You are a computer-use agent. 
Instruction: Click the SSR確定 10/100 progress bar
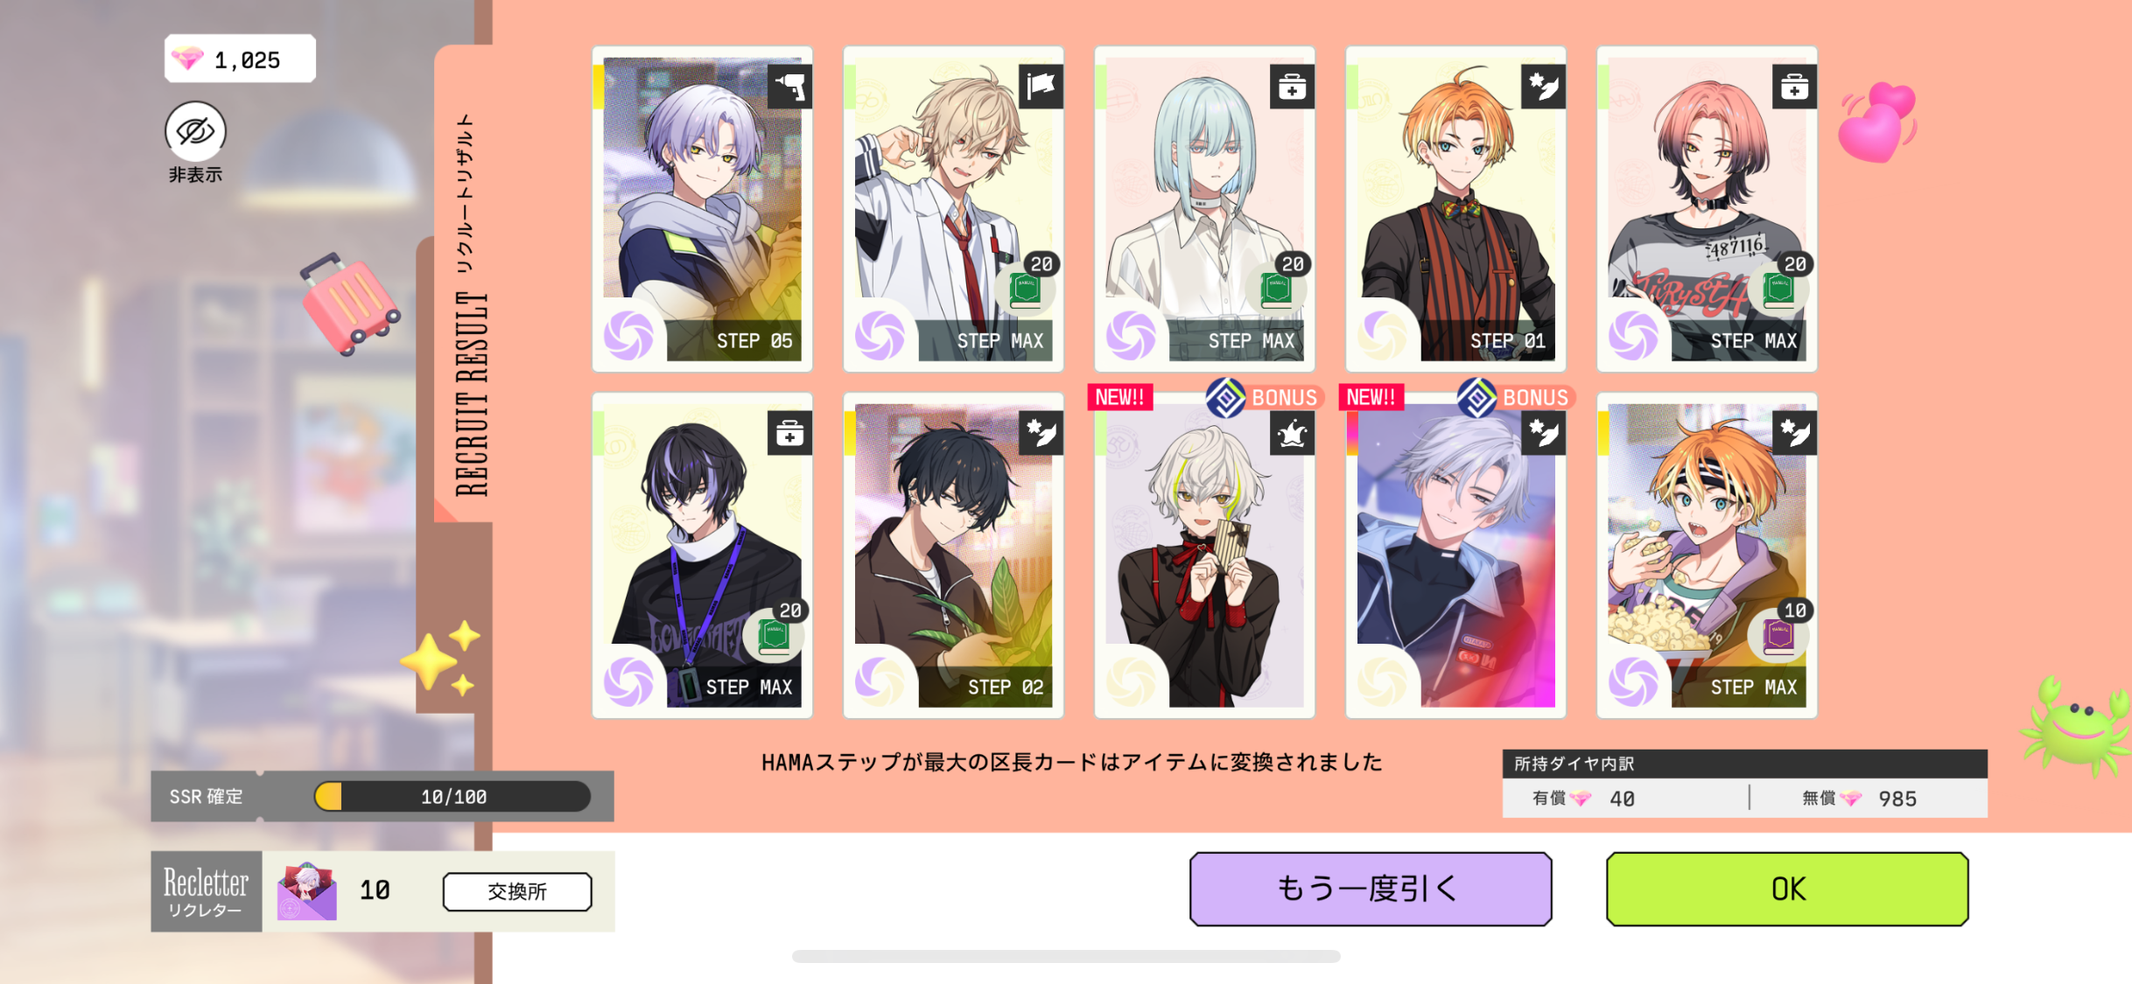pyautogui.click(x=452, y=797)
